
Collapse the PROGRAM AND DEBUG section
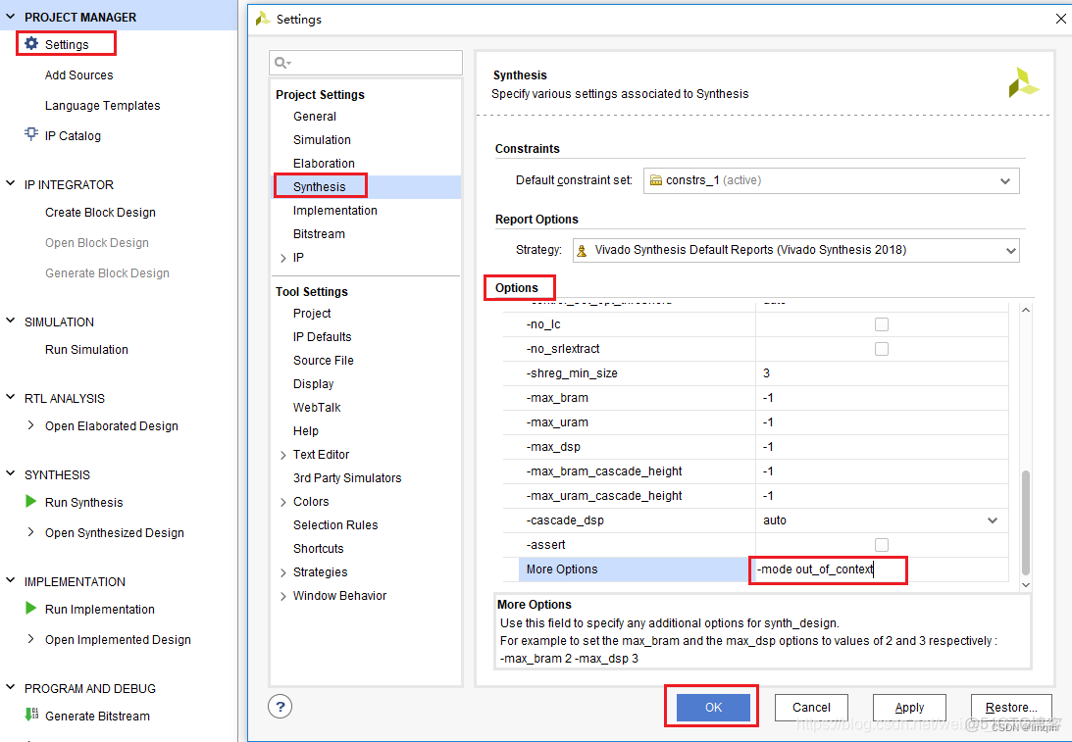tap(10, 687)
